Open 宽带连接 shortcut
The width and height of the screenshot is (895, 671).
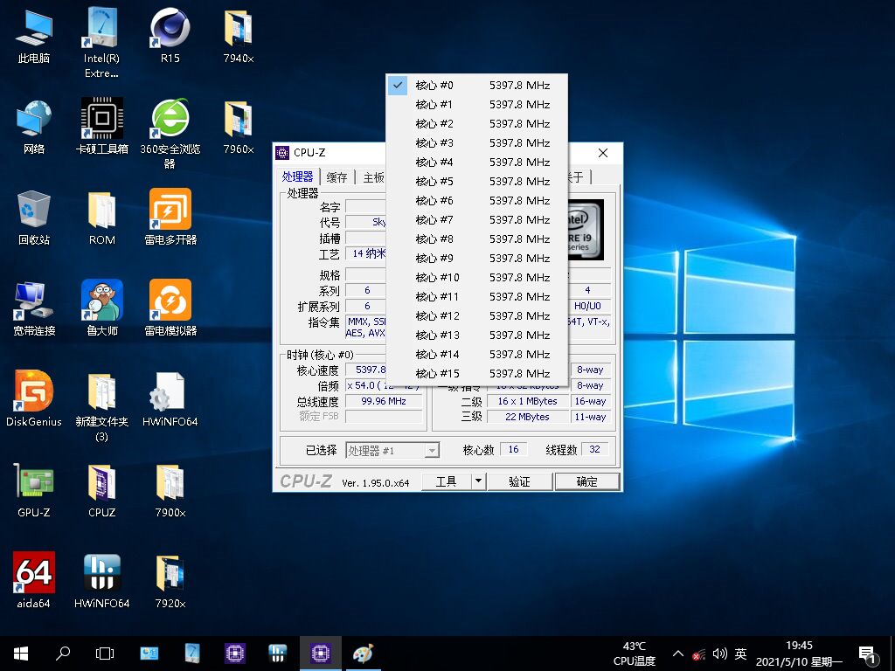point(34,308)
